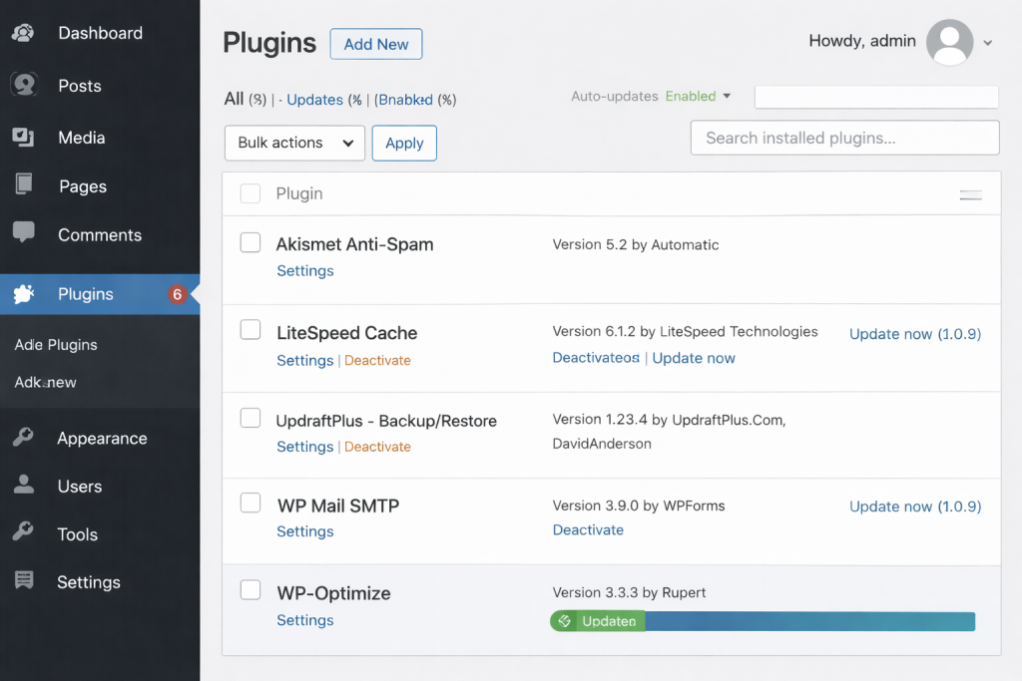The width and height of the screenshot is (1022, 681).
Task: Click the Comments speech bubble icon
Action: 24,231
